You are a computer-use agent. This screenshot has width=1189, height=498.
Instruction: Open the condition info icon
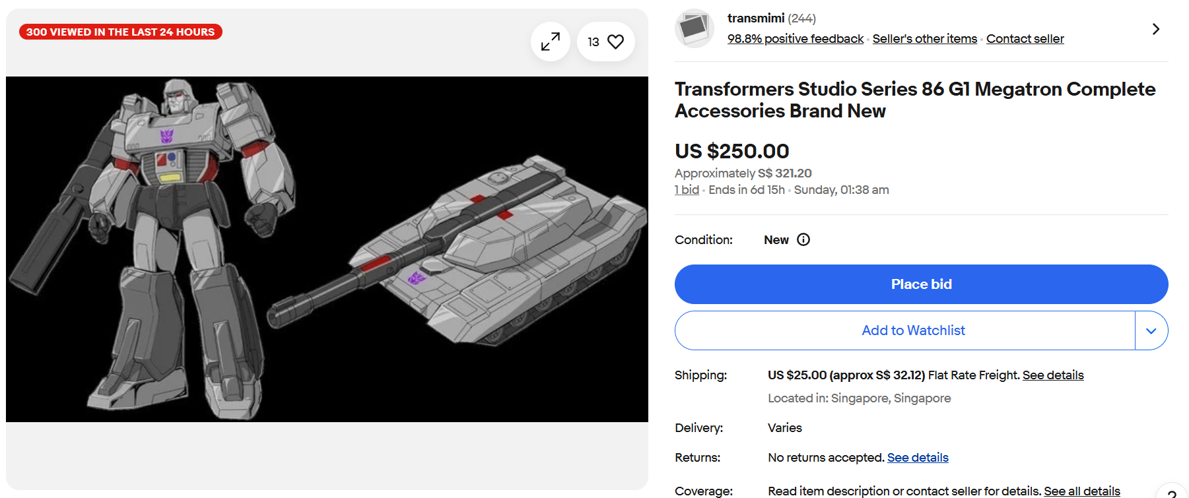pyautogui.click(x=803, y=239)
